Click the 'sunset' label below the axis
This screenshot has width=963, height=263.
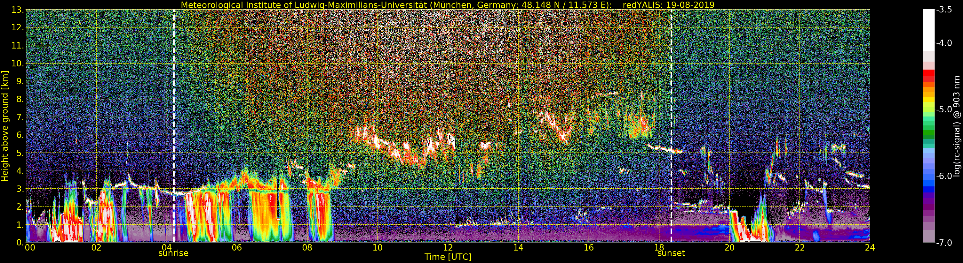671,253
